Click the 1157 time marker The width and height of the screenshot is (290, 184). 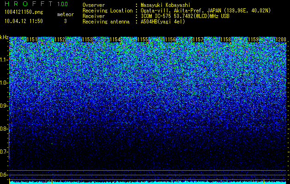point(198,40)
